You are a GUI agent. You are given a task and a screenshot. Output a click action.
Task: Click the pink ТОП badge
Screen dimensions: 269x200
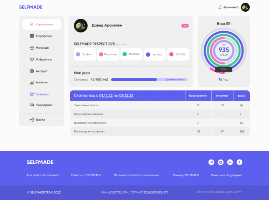(x=185, y=26)
